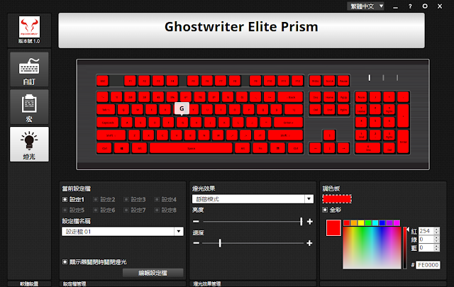
Task: Select the CapsLock key
Action: (108, 123)
